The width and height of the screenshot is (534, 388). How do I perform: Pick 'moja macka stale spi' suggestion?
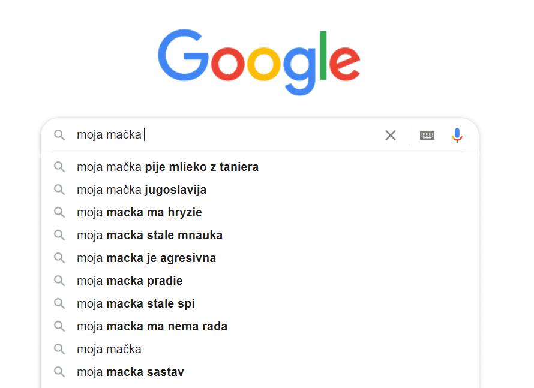pyautogui.click(x=260, y=303)
